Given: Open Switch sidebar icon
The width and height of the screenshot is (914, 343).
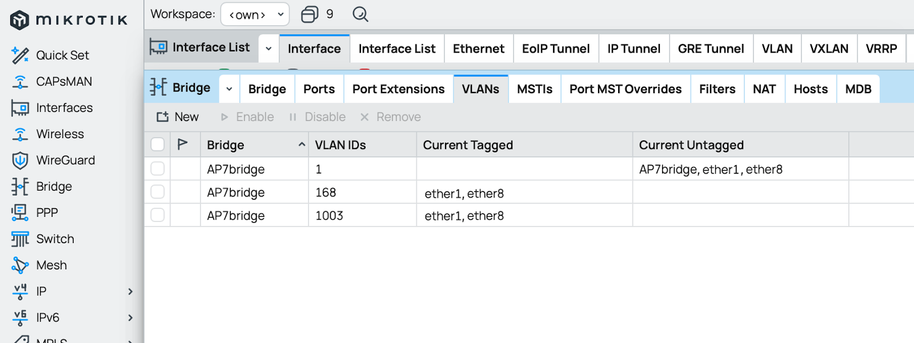Looking at the screenshot, I should tap(20, 239).
